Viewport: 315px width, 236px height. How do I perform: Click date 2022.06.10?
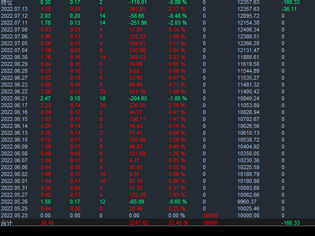click(14, 140)
